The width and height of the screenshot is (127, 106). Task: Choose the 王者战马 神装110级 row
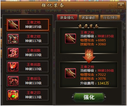(27, 81)
